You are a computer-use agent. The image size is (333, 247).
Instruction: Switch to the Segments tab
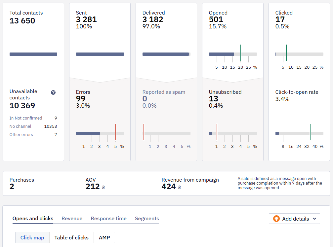click(147, 218)
